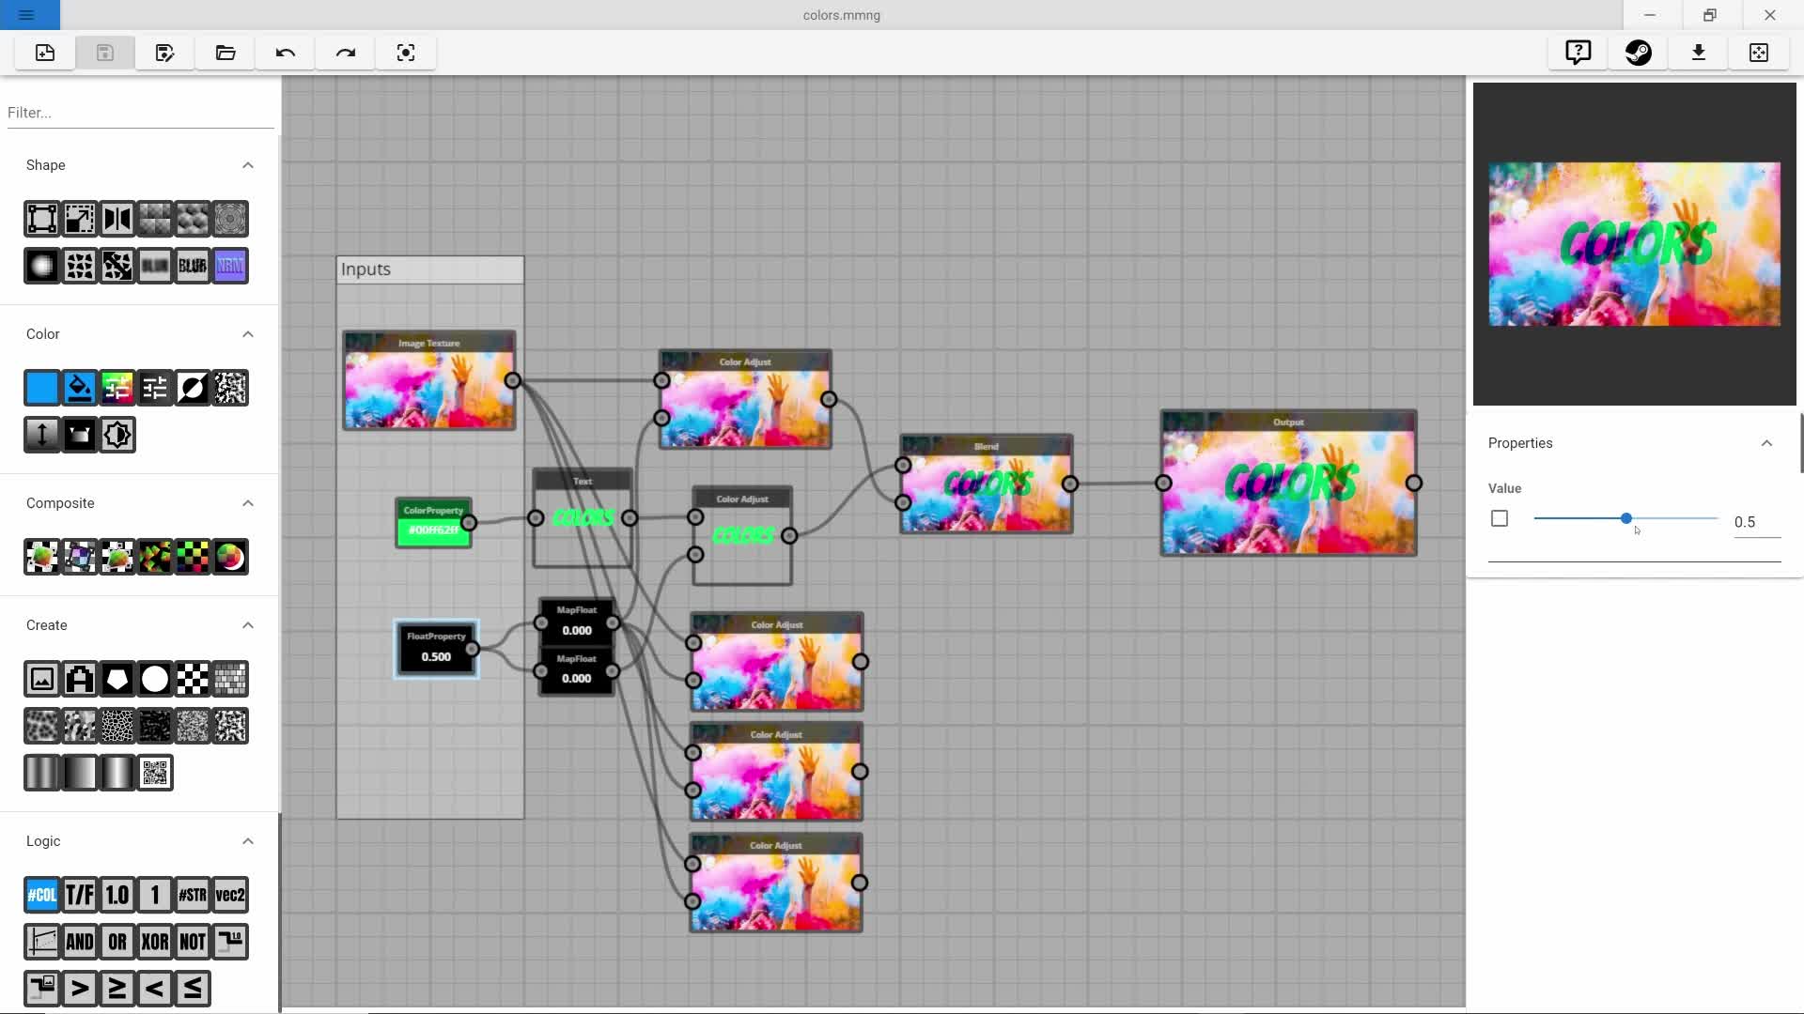Add the QR code node in Create

click(155, 773)
